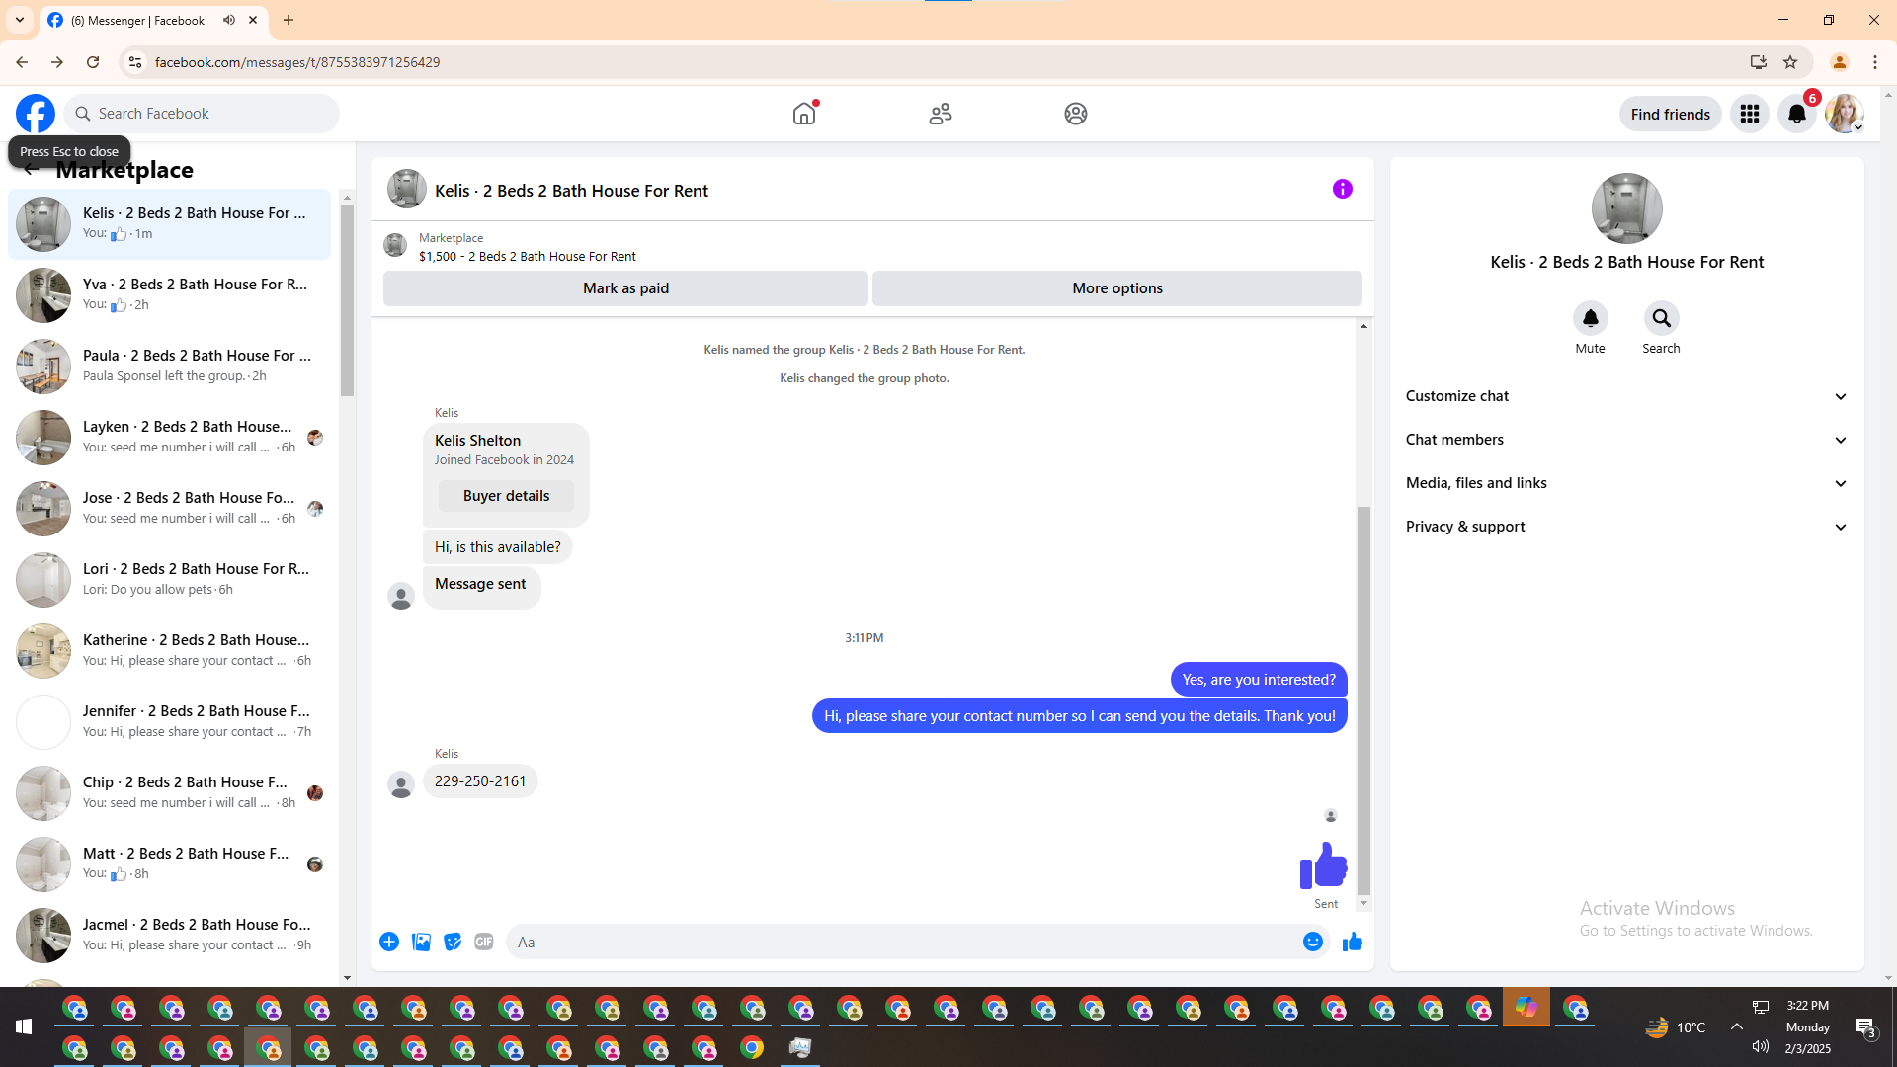This screenshot has height=1067, width=1897.
Task: Open the Groups icon in top navigation
Action: click(x=1076, y=114)
